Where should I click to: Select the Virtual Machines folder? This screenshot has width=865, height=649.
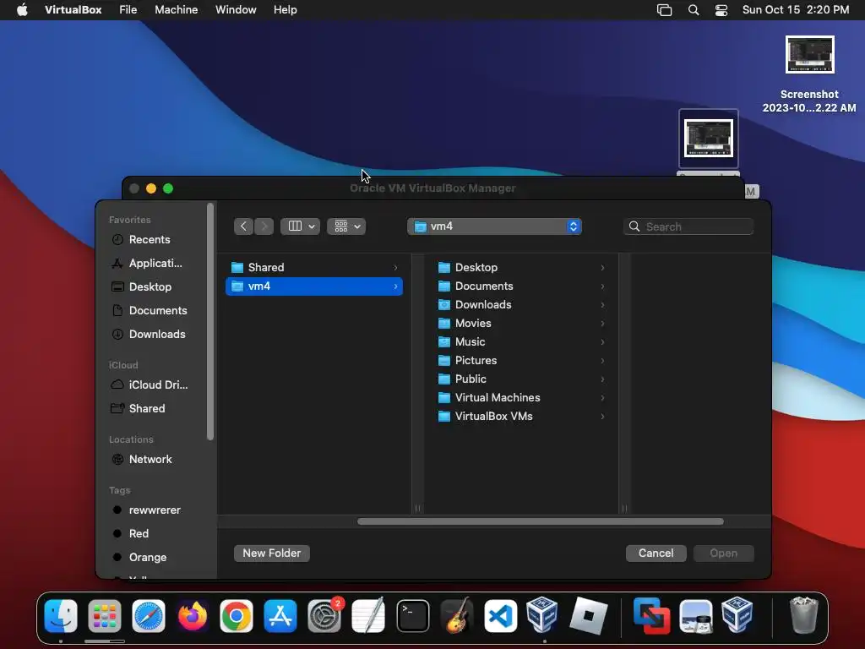click(x=521, y=398)
